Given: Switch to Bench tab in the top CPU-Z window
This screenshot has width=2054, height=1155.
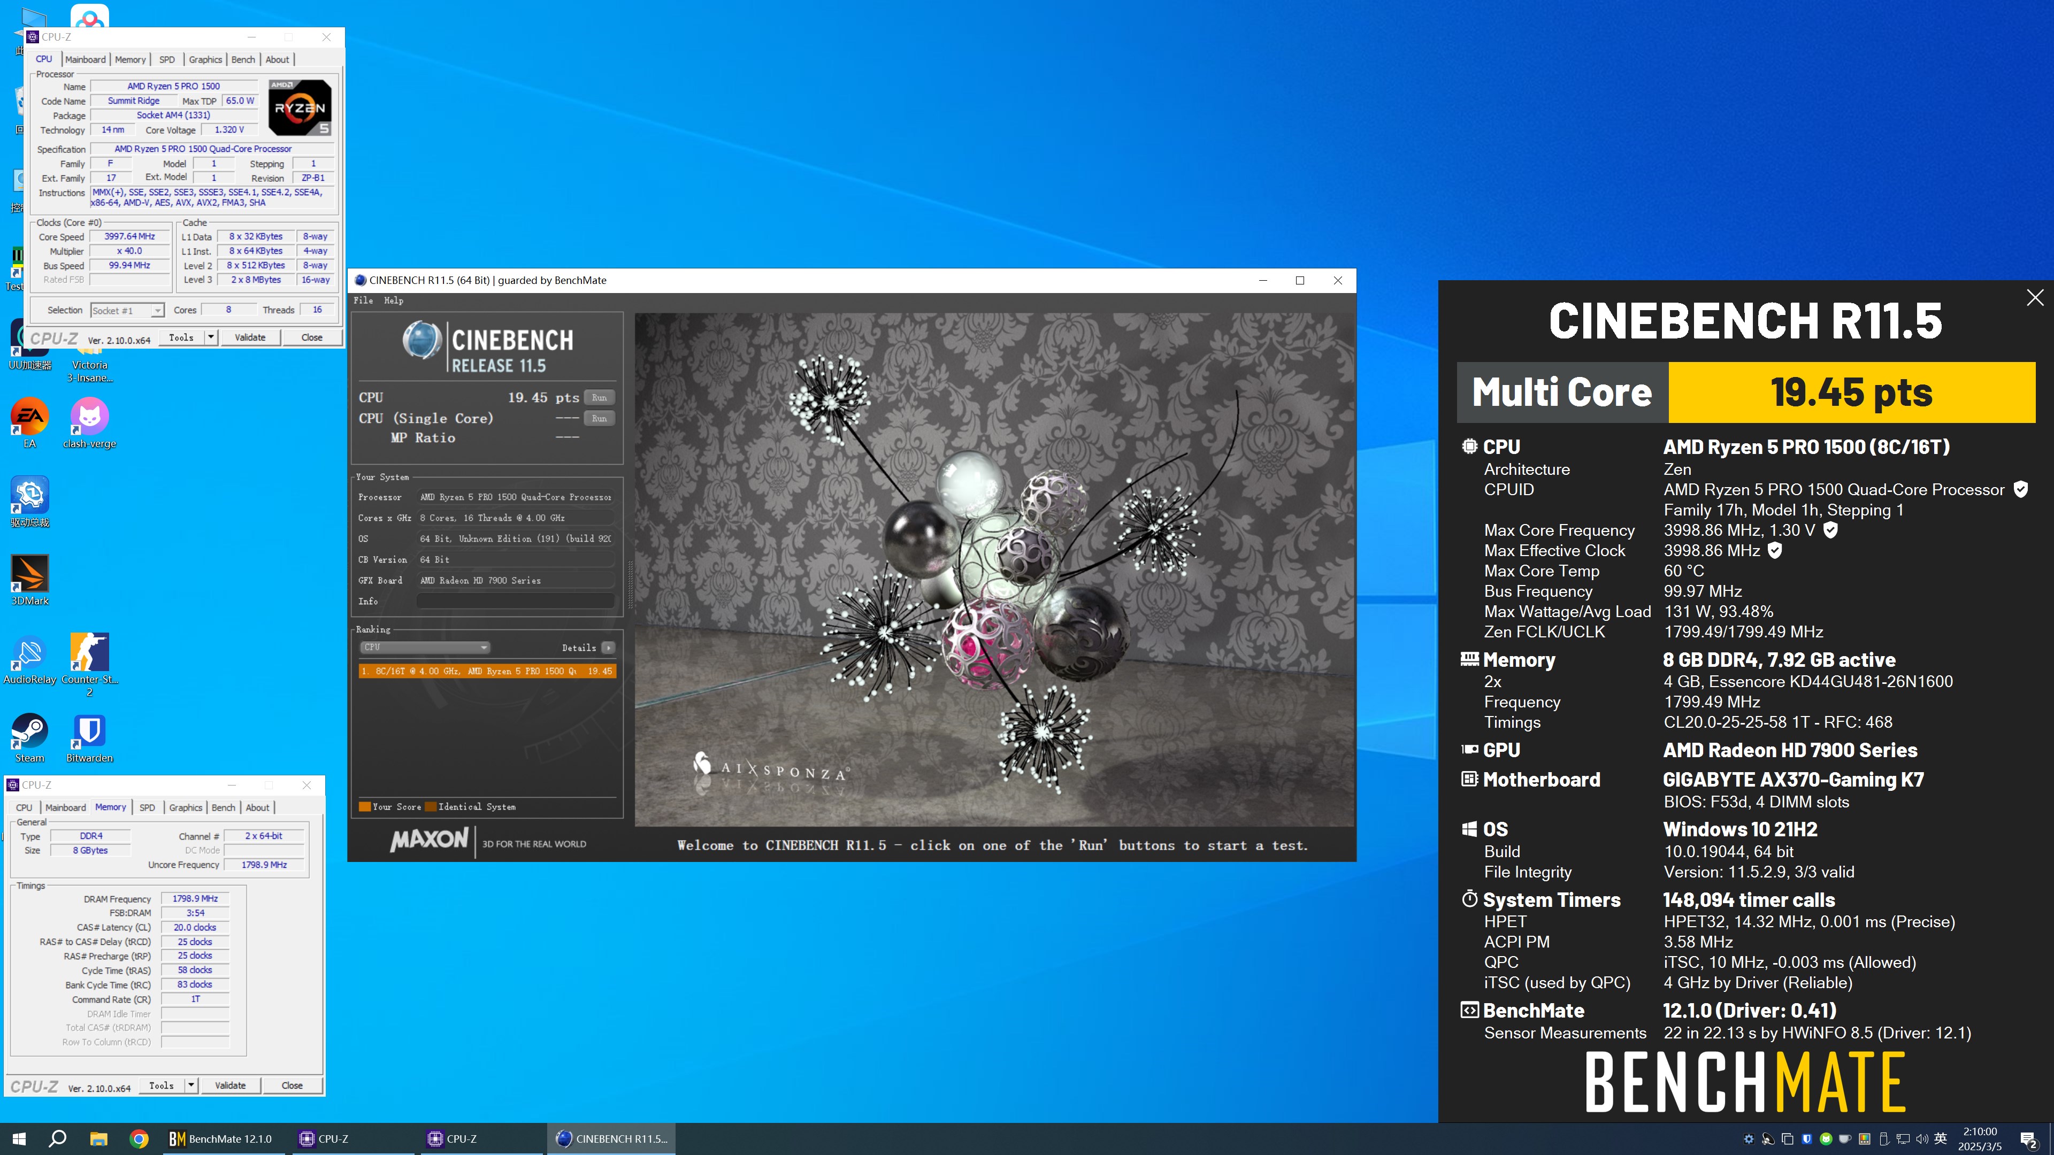Looking at the screenshot, I should (243, 60).
